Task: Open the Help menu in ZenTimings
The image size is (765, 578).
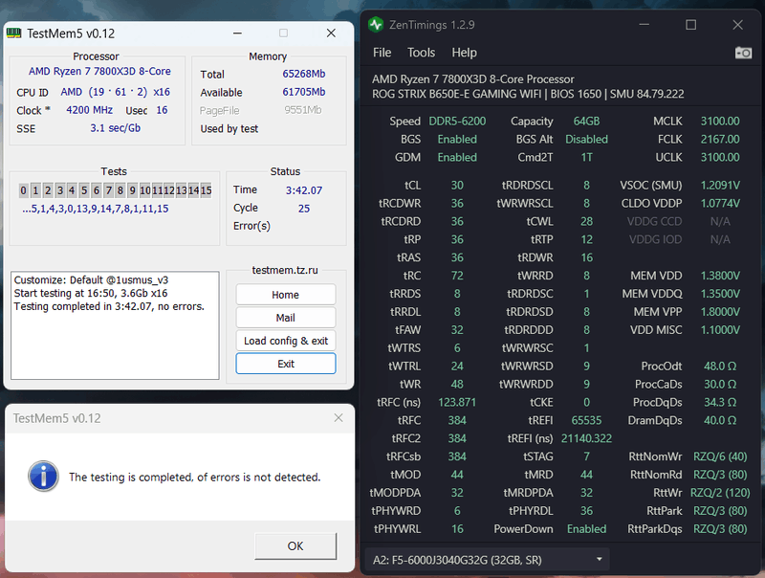Action: click(x=464, y=53)
